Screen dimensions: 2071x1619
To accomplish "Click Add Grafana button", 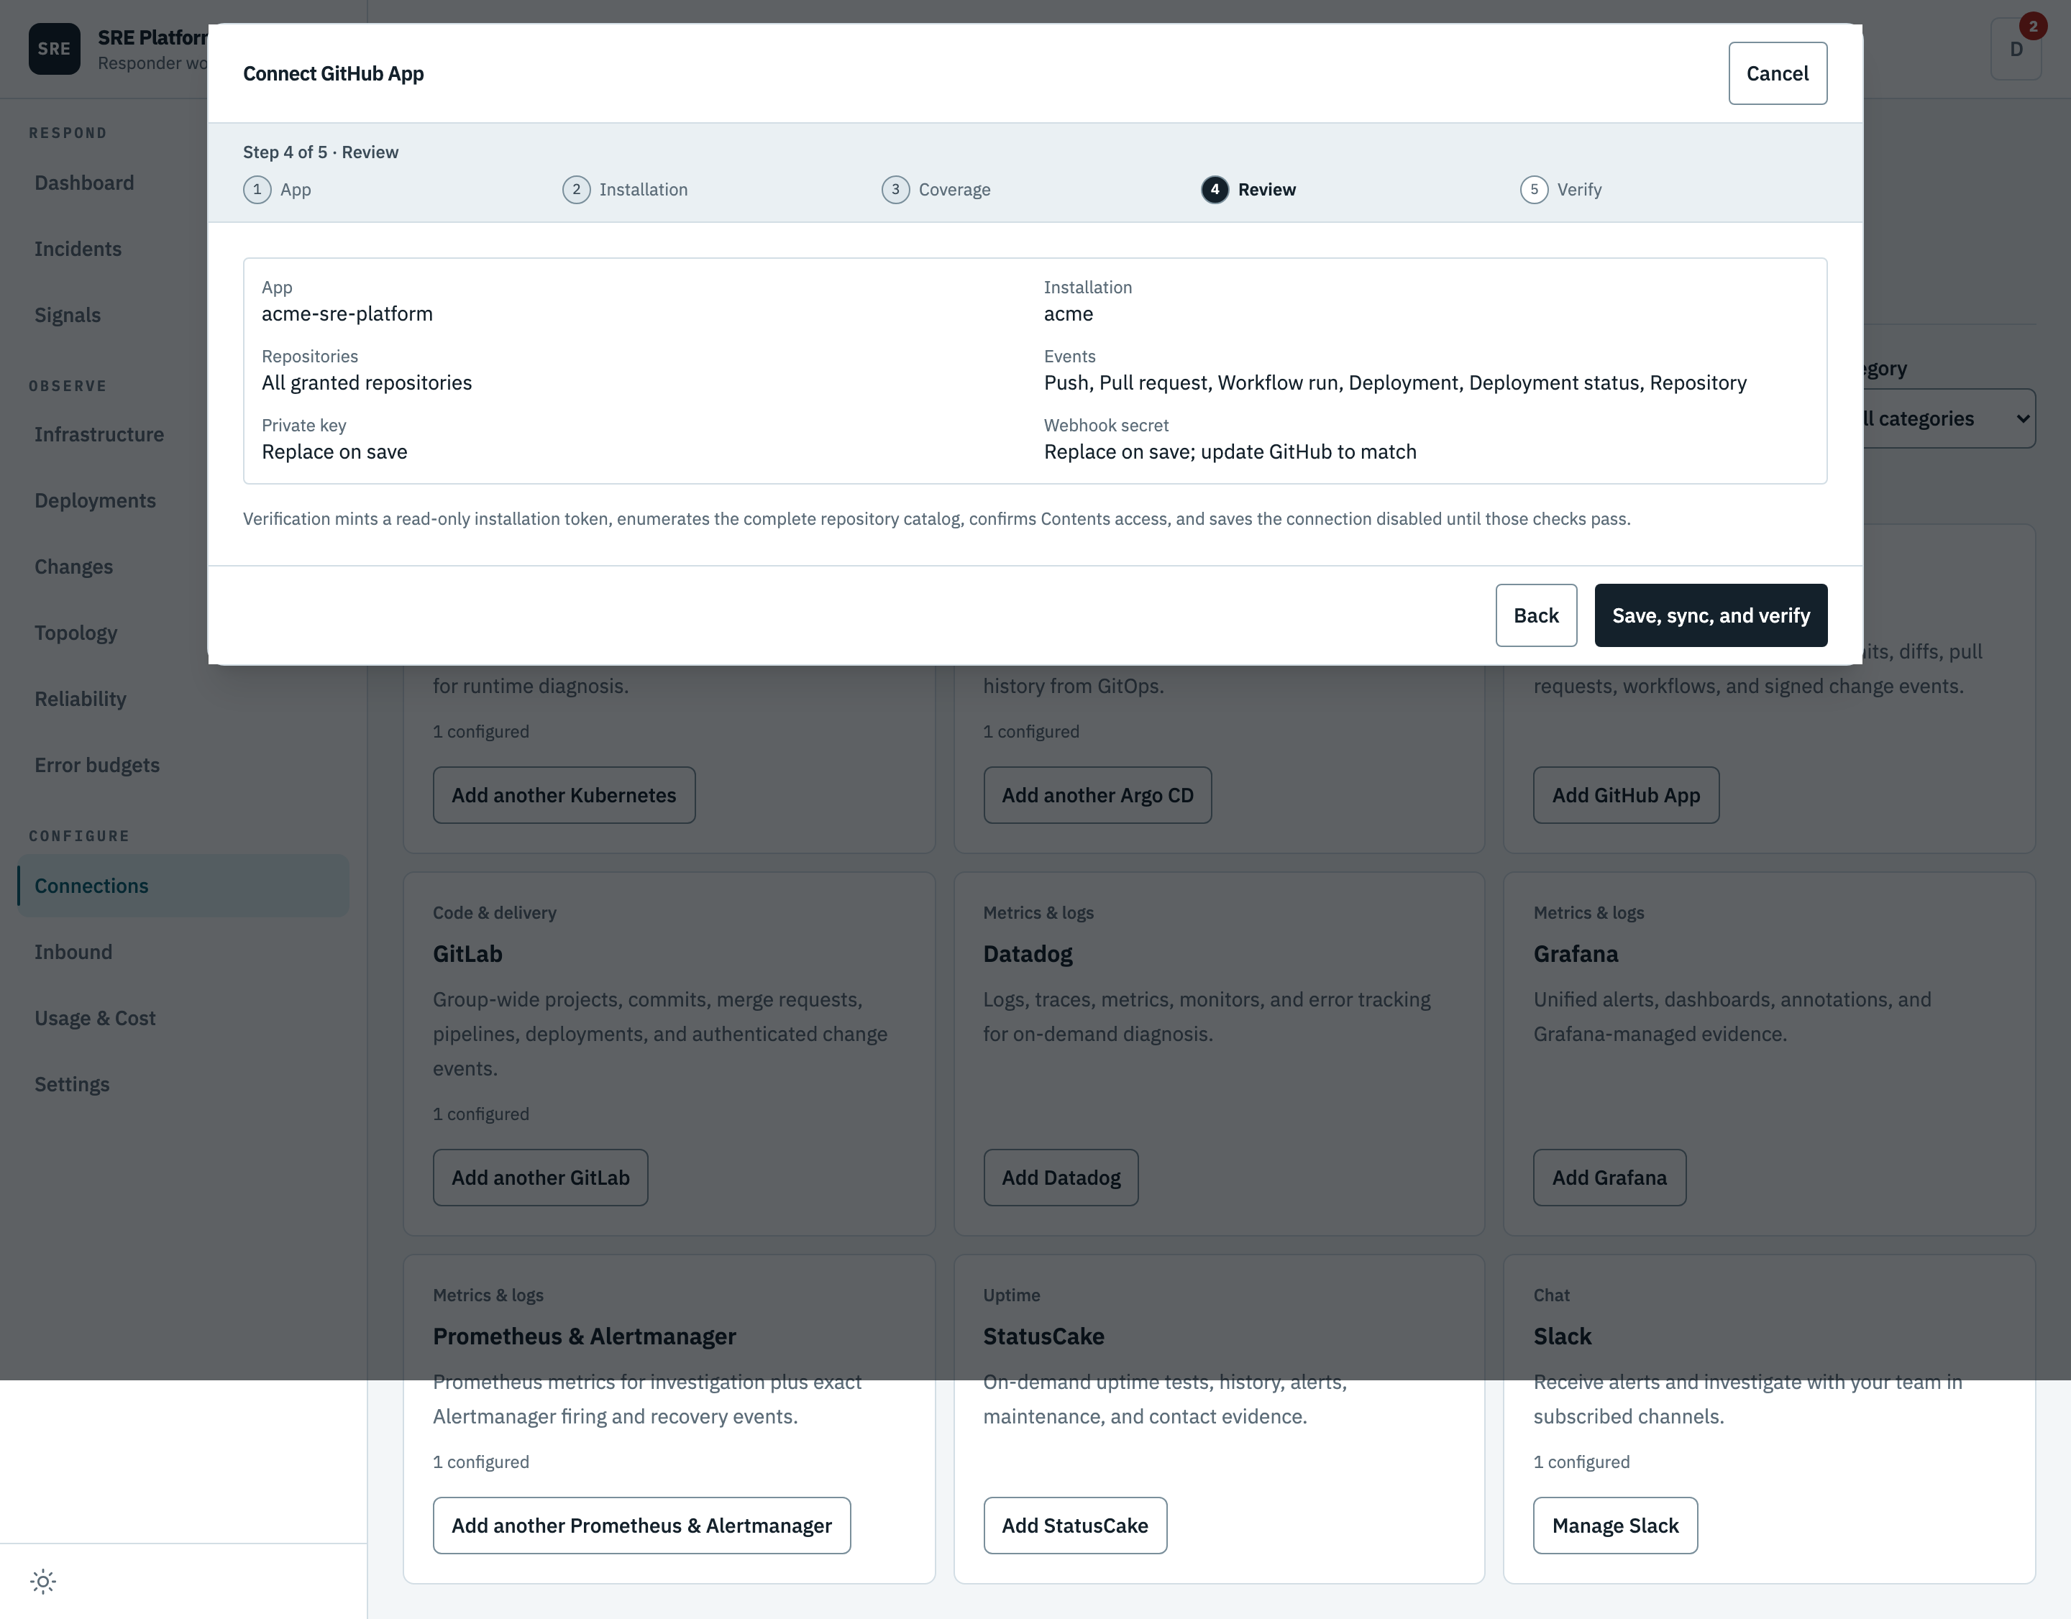I will pyautogui.click(x=1609, y=1178).
